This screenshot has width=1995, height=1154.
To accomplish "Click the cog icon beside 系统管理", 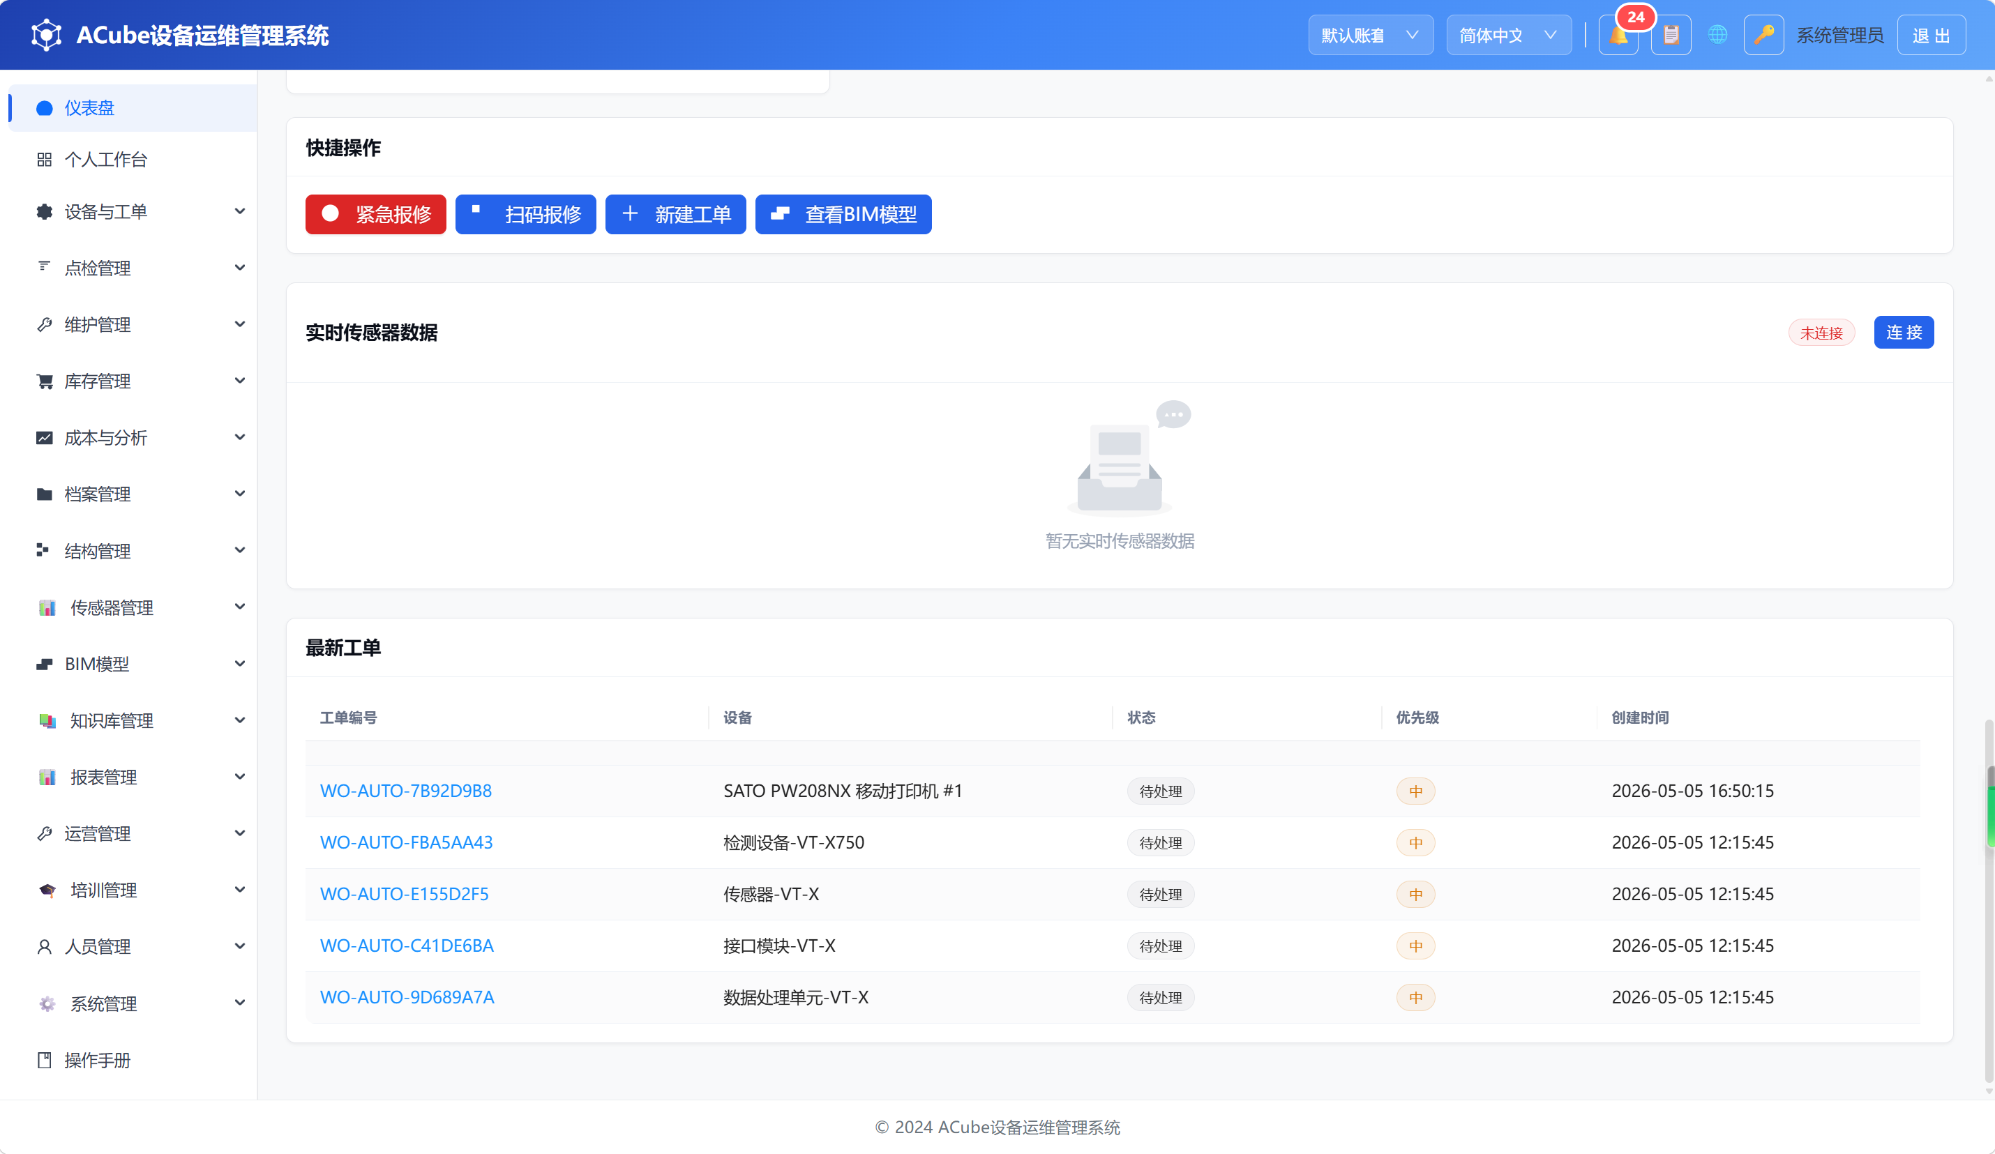I will pos(47,1003).
